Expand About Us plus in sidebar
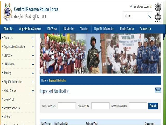The image size is (166, 125). [x=33, y=38]
